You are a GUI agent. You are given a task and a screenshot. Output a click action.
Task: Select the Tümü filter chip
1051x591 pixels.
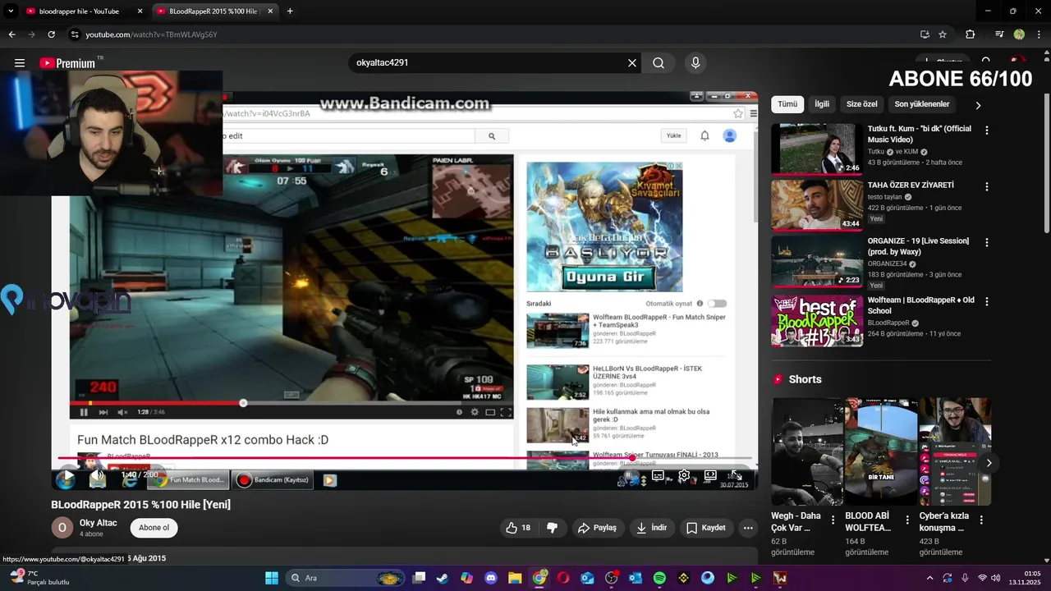[x=787, y=104]
